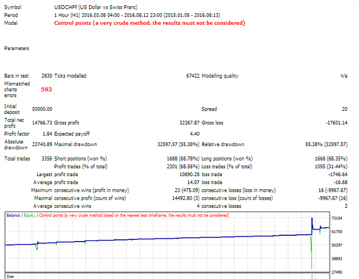Click the average loss trade value -16.68
The width and height of the screenshot is (359, 279).
341,182
